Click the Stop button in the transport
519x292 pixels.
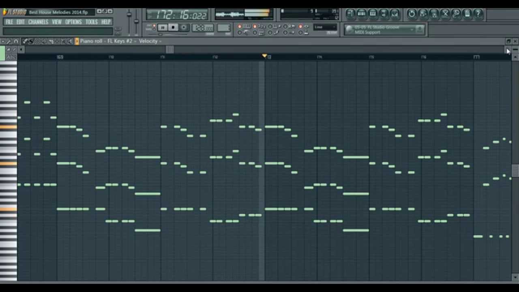click(173, 27)
